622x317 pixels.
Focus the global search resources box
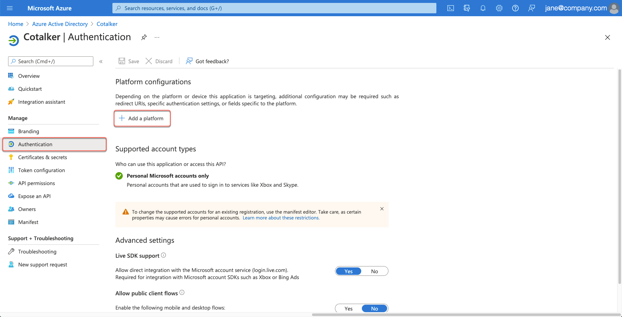pyautogui.click(x=274, y=8)
